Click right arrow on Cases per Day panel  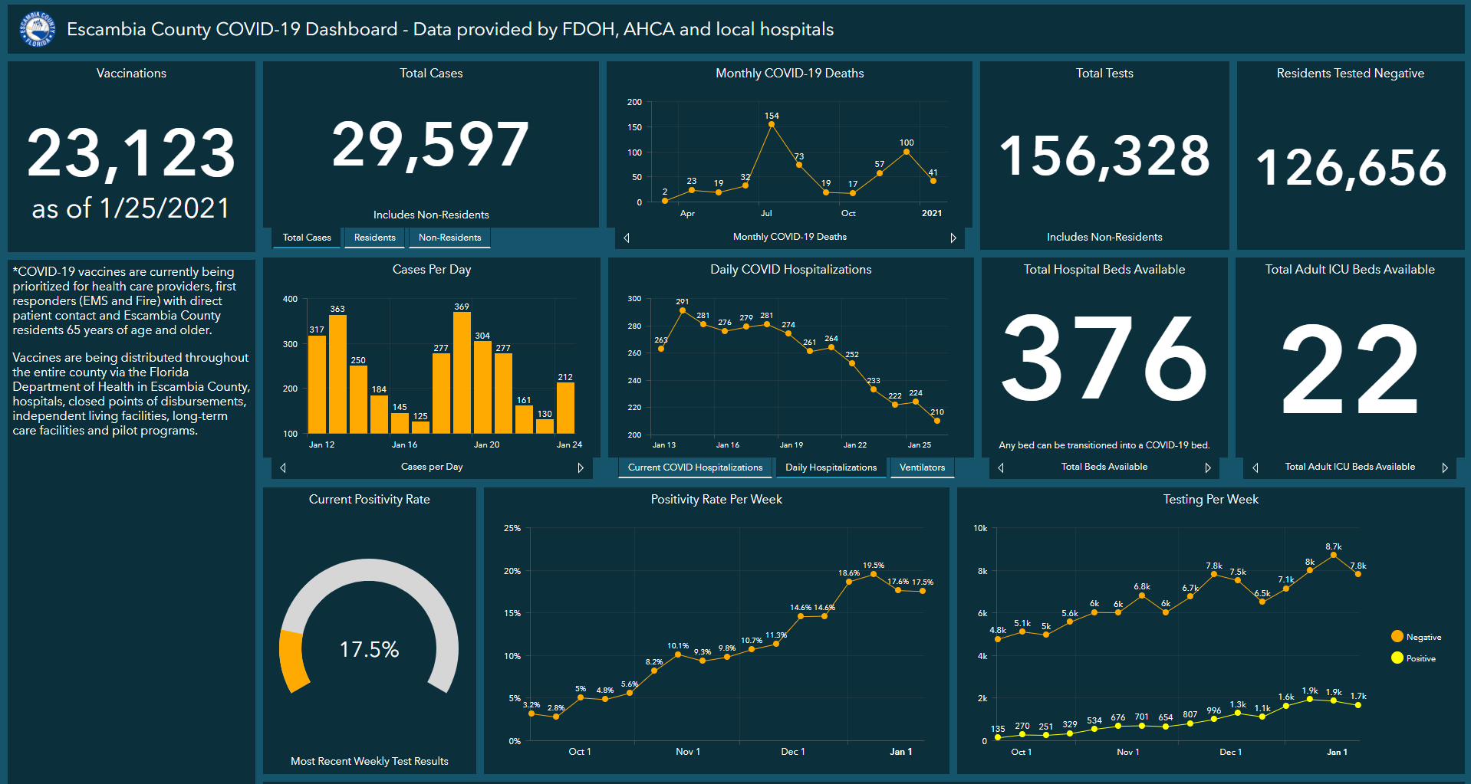(x=581, y=467)
